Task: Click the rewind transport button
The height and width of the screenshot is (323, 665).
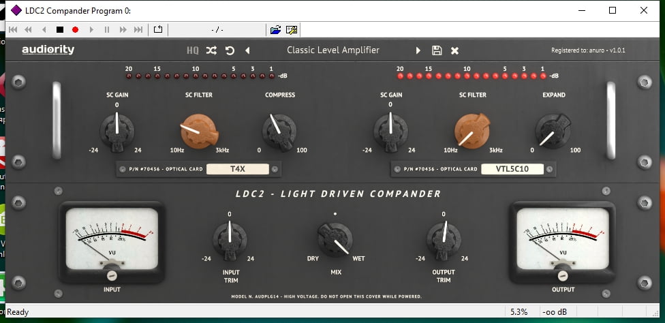Action: click(x=28, y=30)
